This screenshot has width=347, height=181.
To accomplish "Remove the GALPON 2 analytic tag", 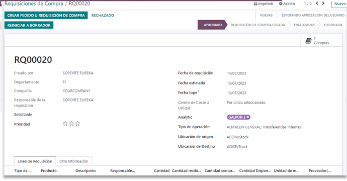I will (248, 117).
